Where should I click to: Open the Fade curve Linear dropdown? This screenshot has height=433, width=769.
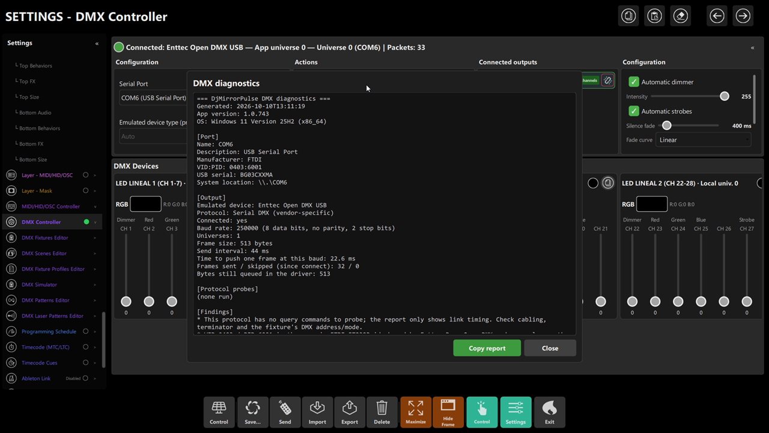pyautogui.click(x=703, y=140)
